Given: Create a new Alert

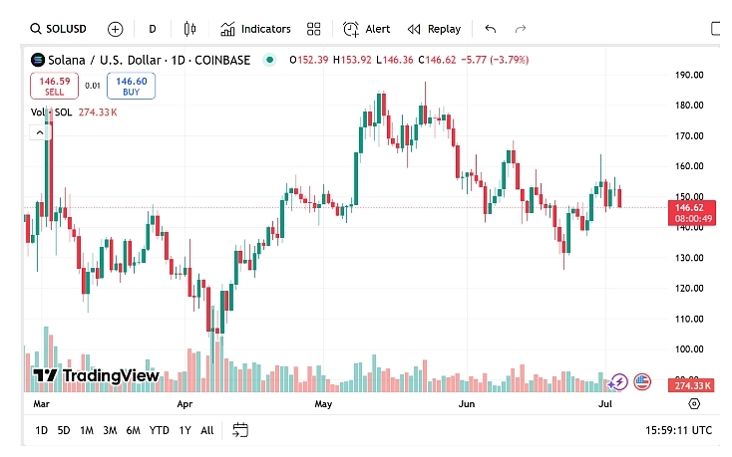Looking at the screenshot, I should coord(366,29).
